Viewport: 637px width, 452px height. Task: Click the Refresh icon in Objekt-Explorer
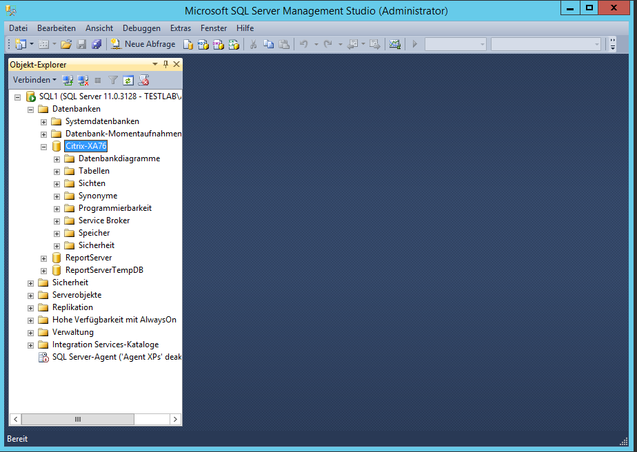(128, 81)
